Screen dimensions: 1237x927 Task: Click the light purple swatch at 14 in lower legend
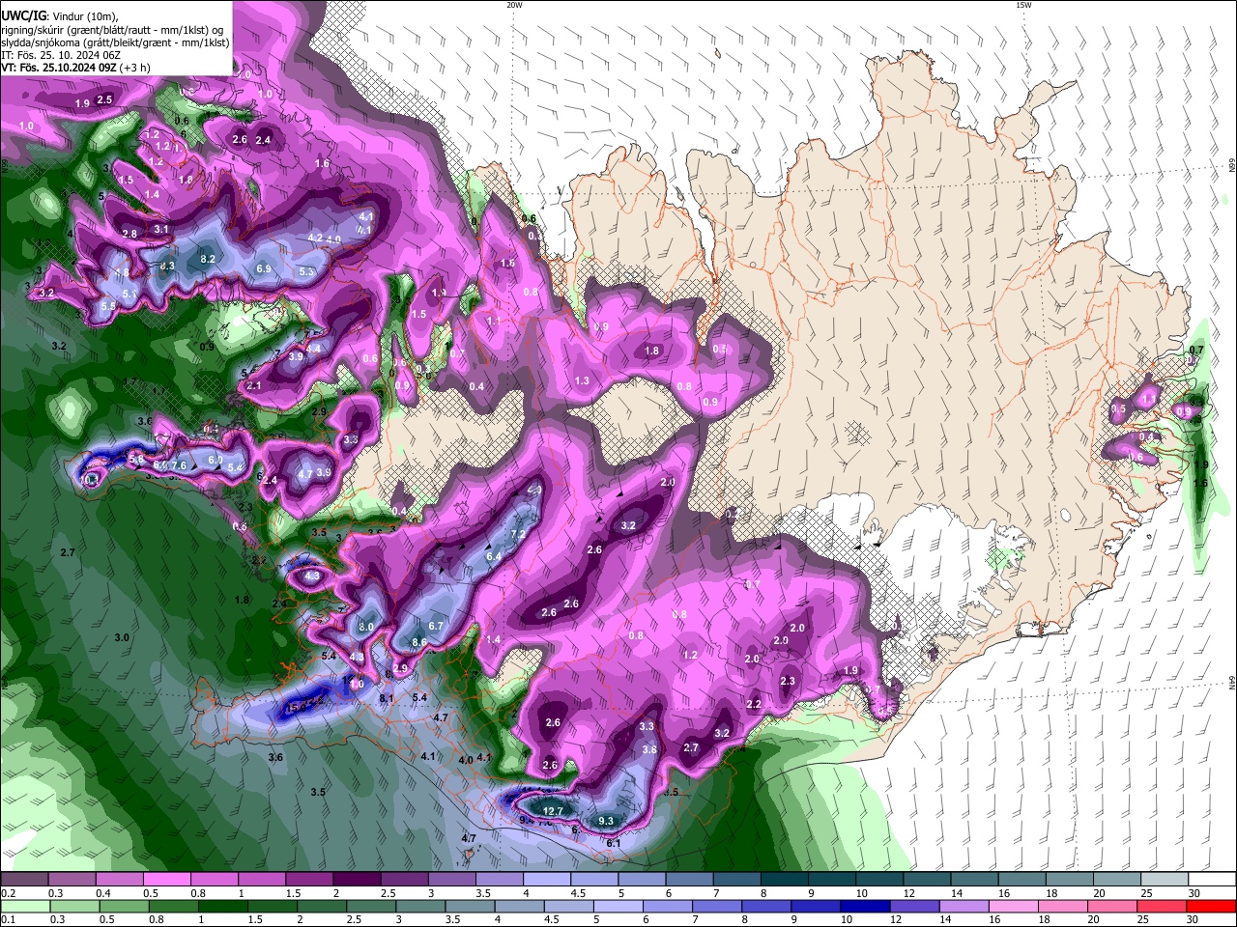964,907
